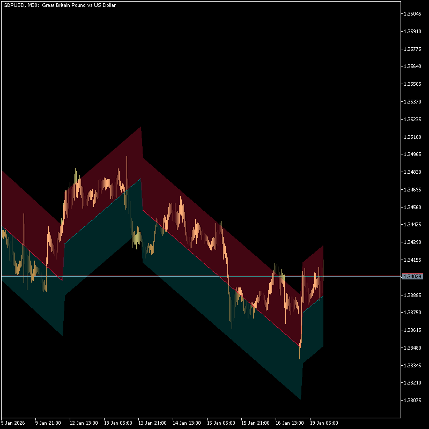Click the 1.33075 price at scale bottom
The image size is (429, 429).
pyautogui.click(x=413, y=400)
